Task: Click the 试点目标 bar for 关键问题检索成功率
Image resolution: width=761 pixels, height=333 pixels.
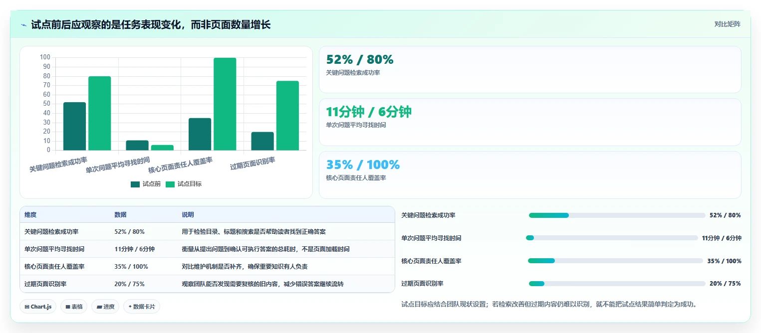Action: (x=99, y=113)
